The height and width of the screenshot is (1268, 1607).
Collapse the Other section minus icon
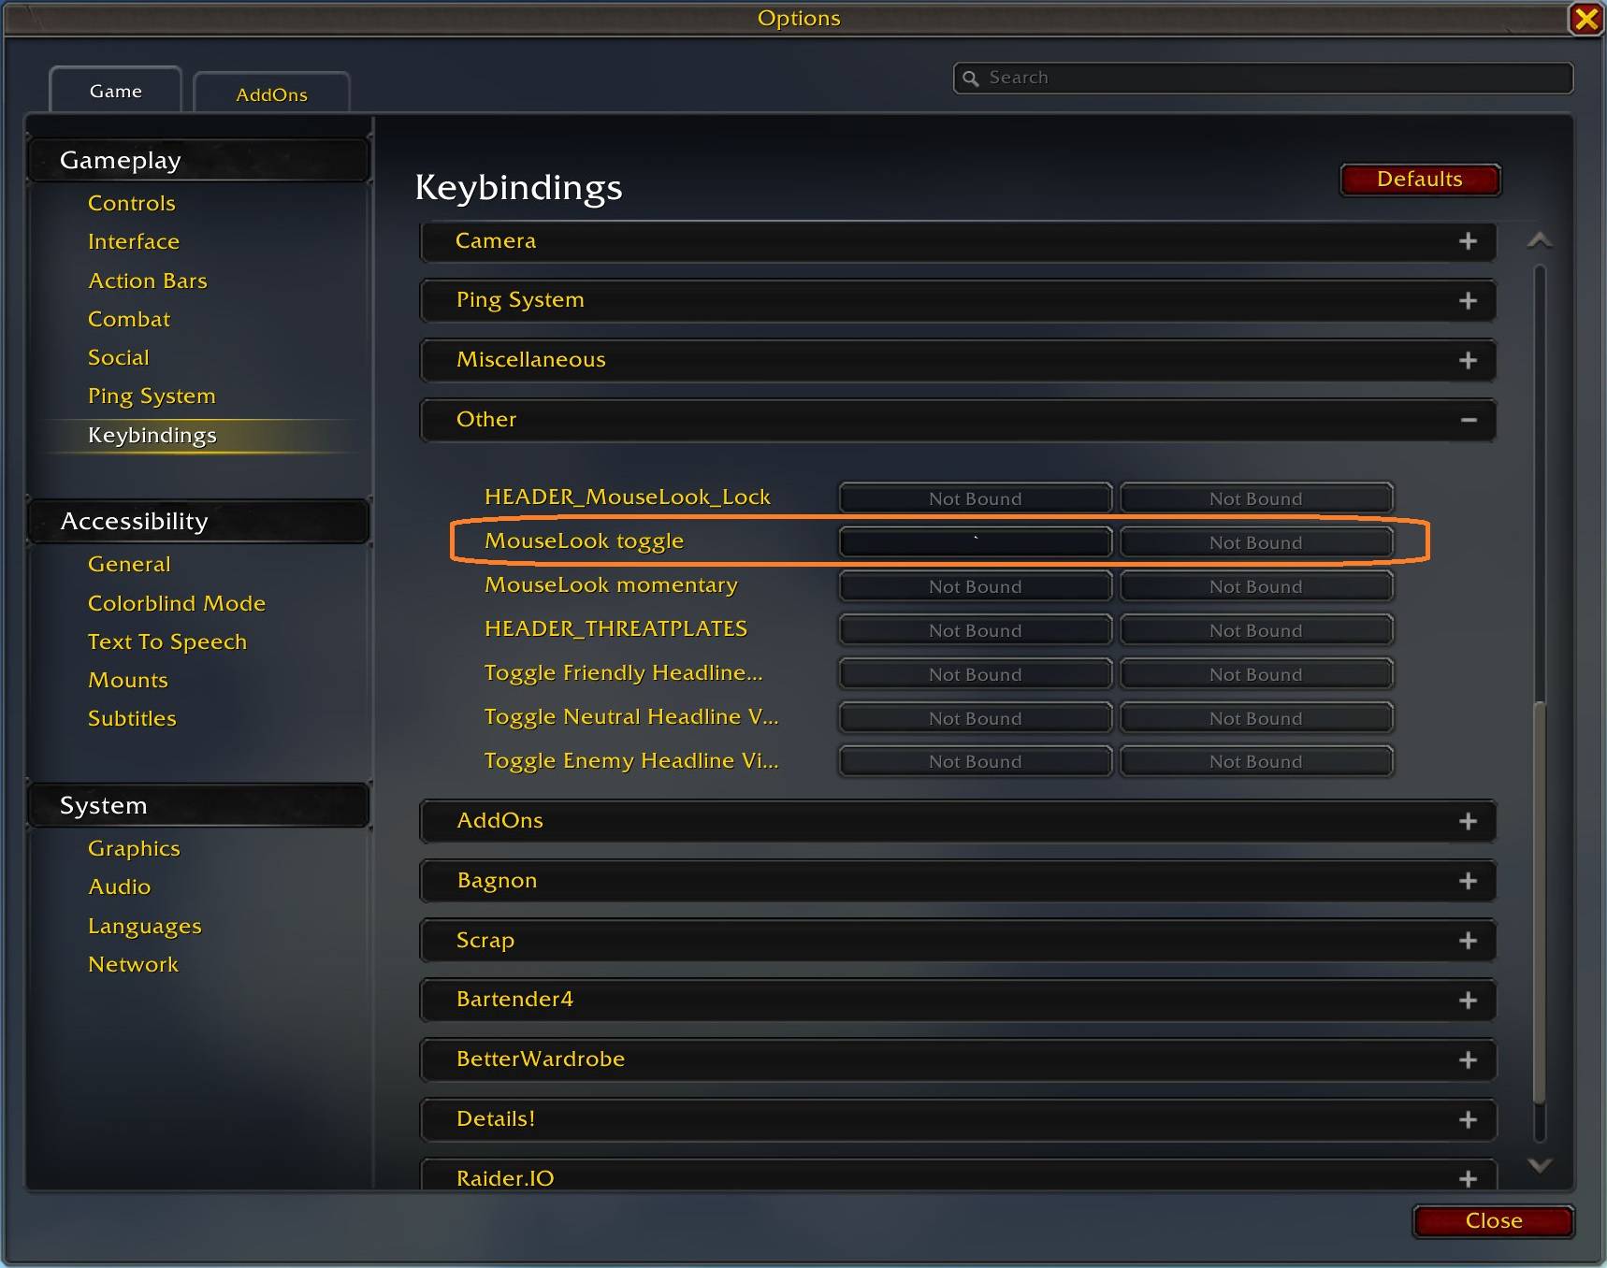pyautogui.click(x=1469, y=421)
